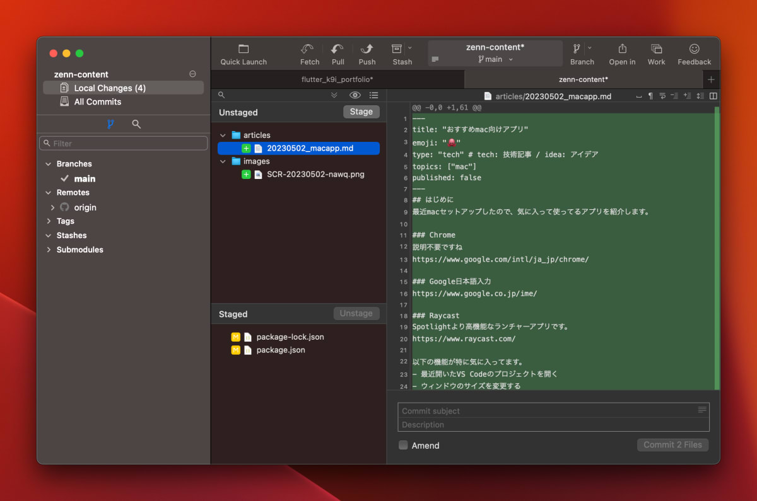Click the green added badge for SCR-20230502-nawq.png
This screenshot has height=501, width=757.
click(246, 174)
